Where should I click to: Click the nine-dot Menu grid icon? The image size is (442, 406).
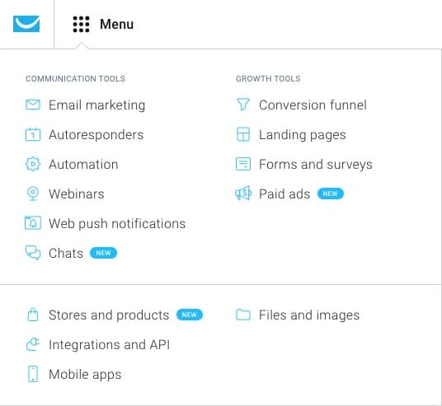(x=81, y=24)
